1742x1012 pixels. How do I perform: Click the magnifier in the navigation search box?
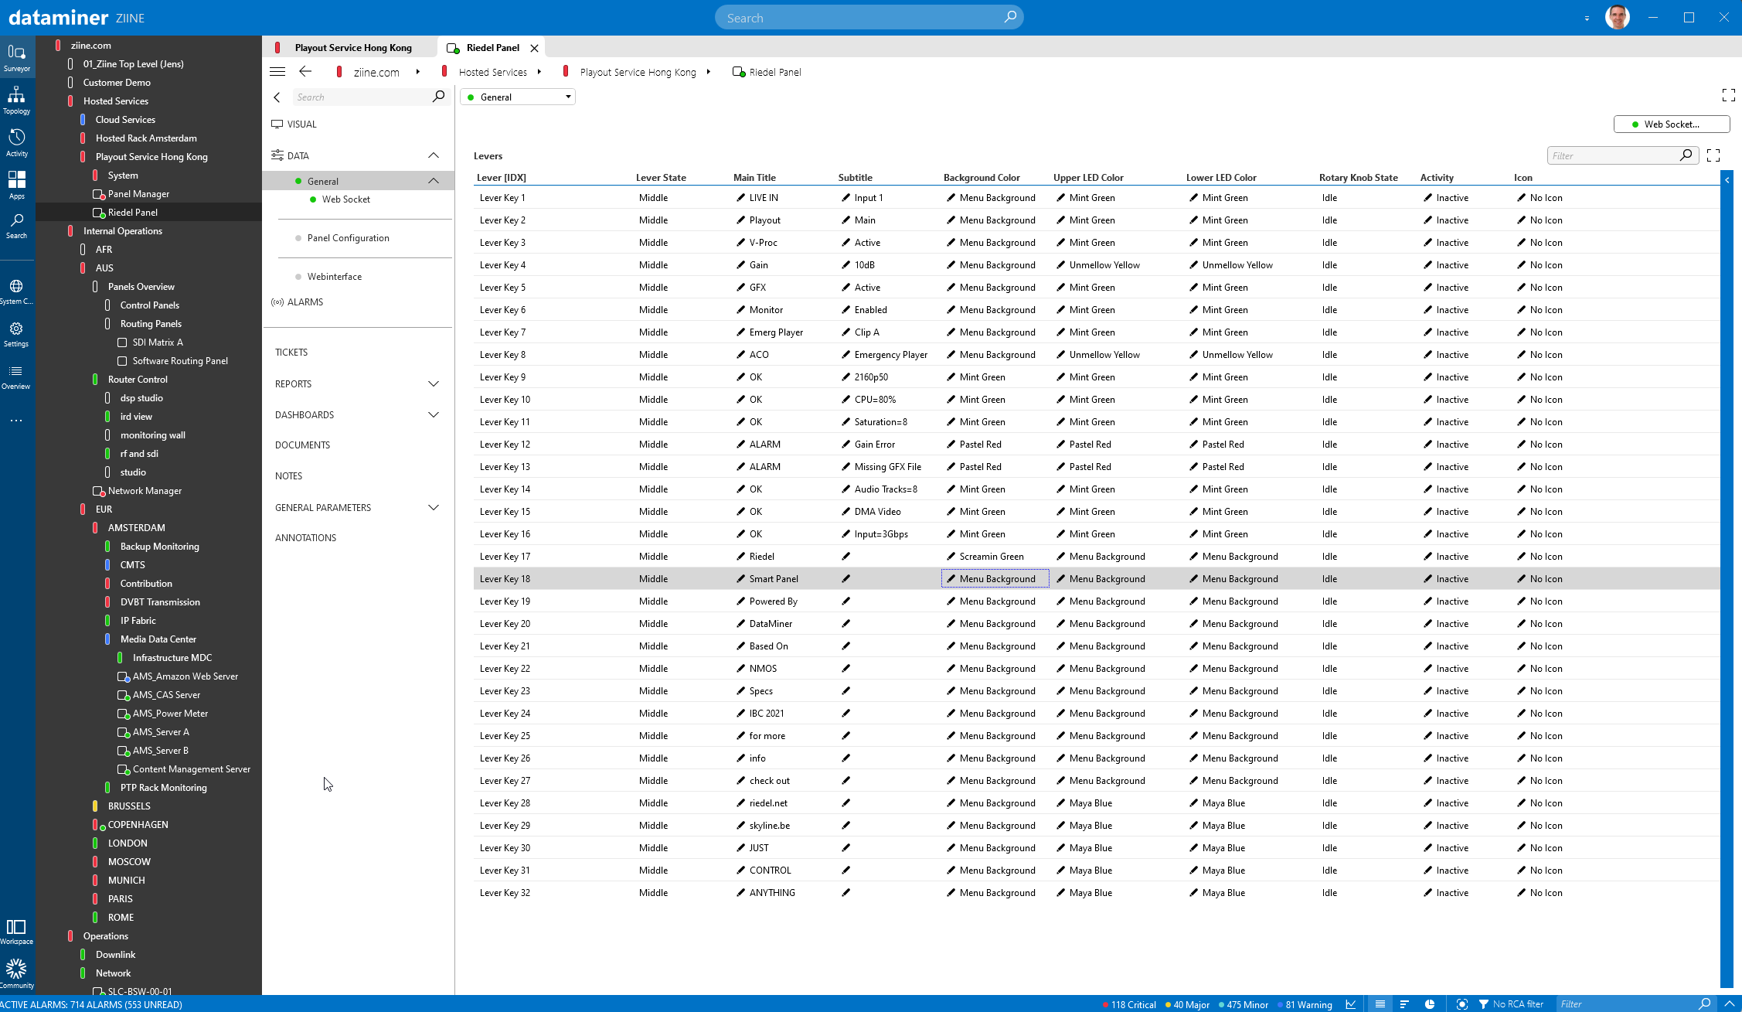[438, 97]
